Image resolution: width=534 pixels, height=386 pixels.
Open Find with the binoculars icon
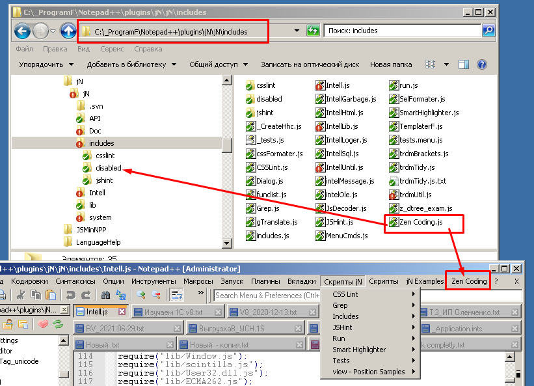[x=105, y=295]
